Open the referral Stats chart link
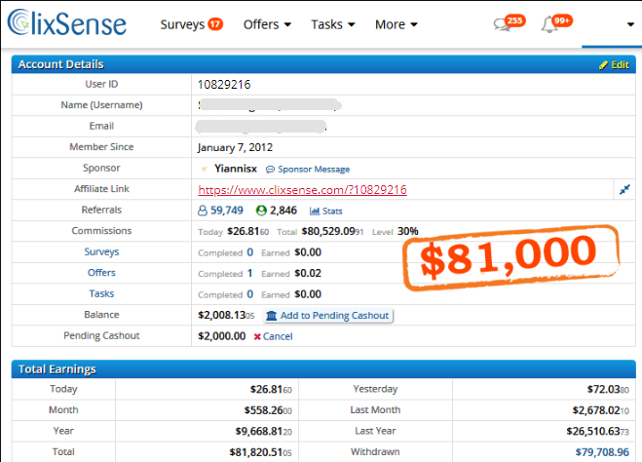The image size is (642, 462). pyautogui.click(x=326, y=211)
